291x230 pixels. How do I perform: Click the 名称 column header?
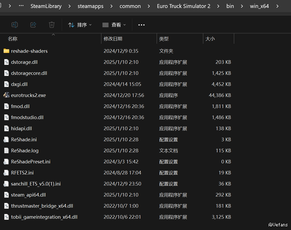(x=13, y=39)
